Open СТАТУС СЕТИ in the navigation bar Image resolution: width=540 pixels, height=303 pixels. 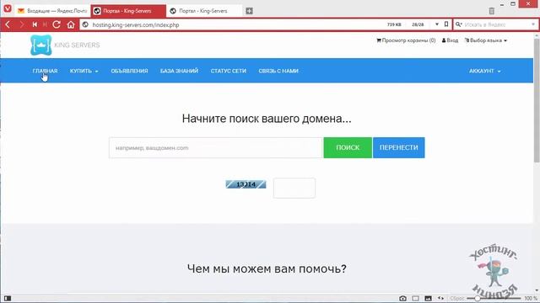(x=229, y=71)
